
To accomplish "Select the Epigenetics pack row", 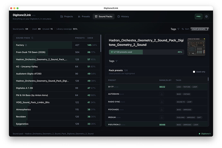I will 57,124.
